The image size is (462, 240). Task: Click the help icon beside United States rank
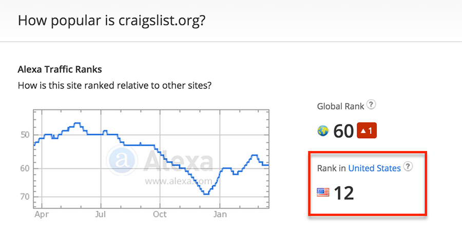(408, 166)
